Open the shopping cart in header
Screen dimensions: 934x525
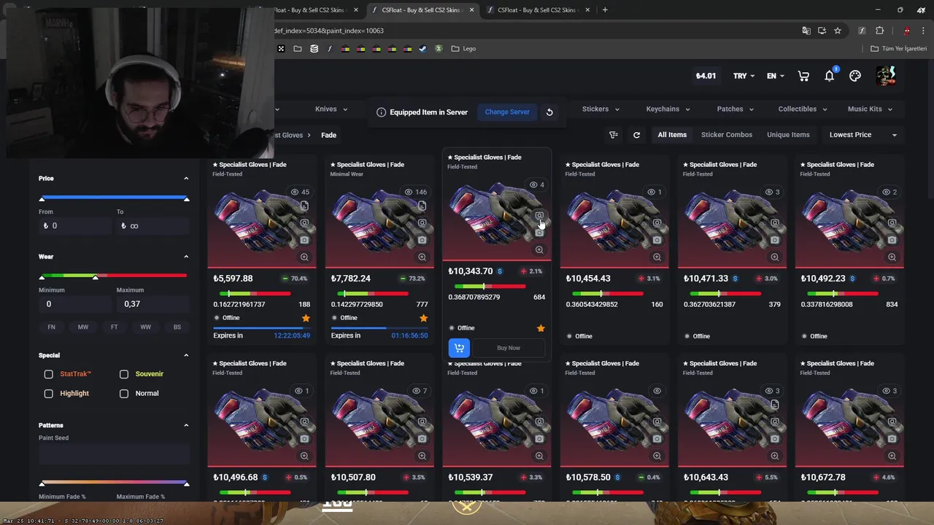(803, 76)
